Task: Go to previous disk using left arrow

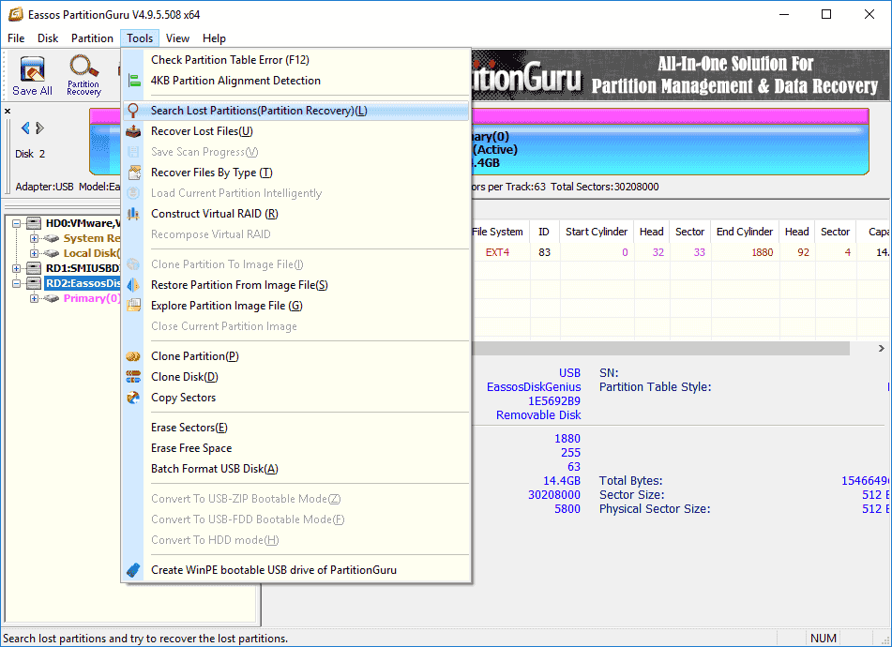Action: (25, 128)
